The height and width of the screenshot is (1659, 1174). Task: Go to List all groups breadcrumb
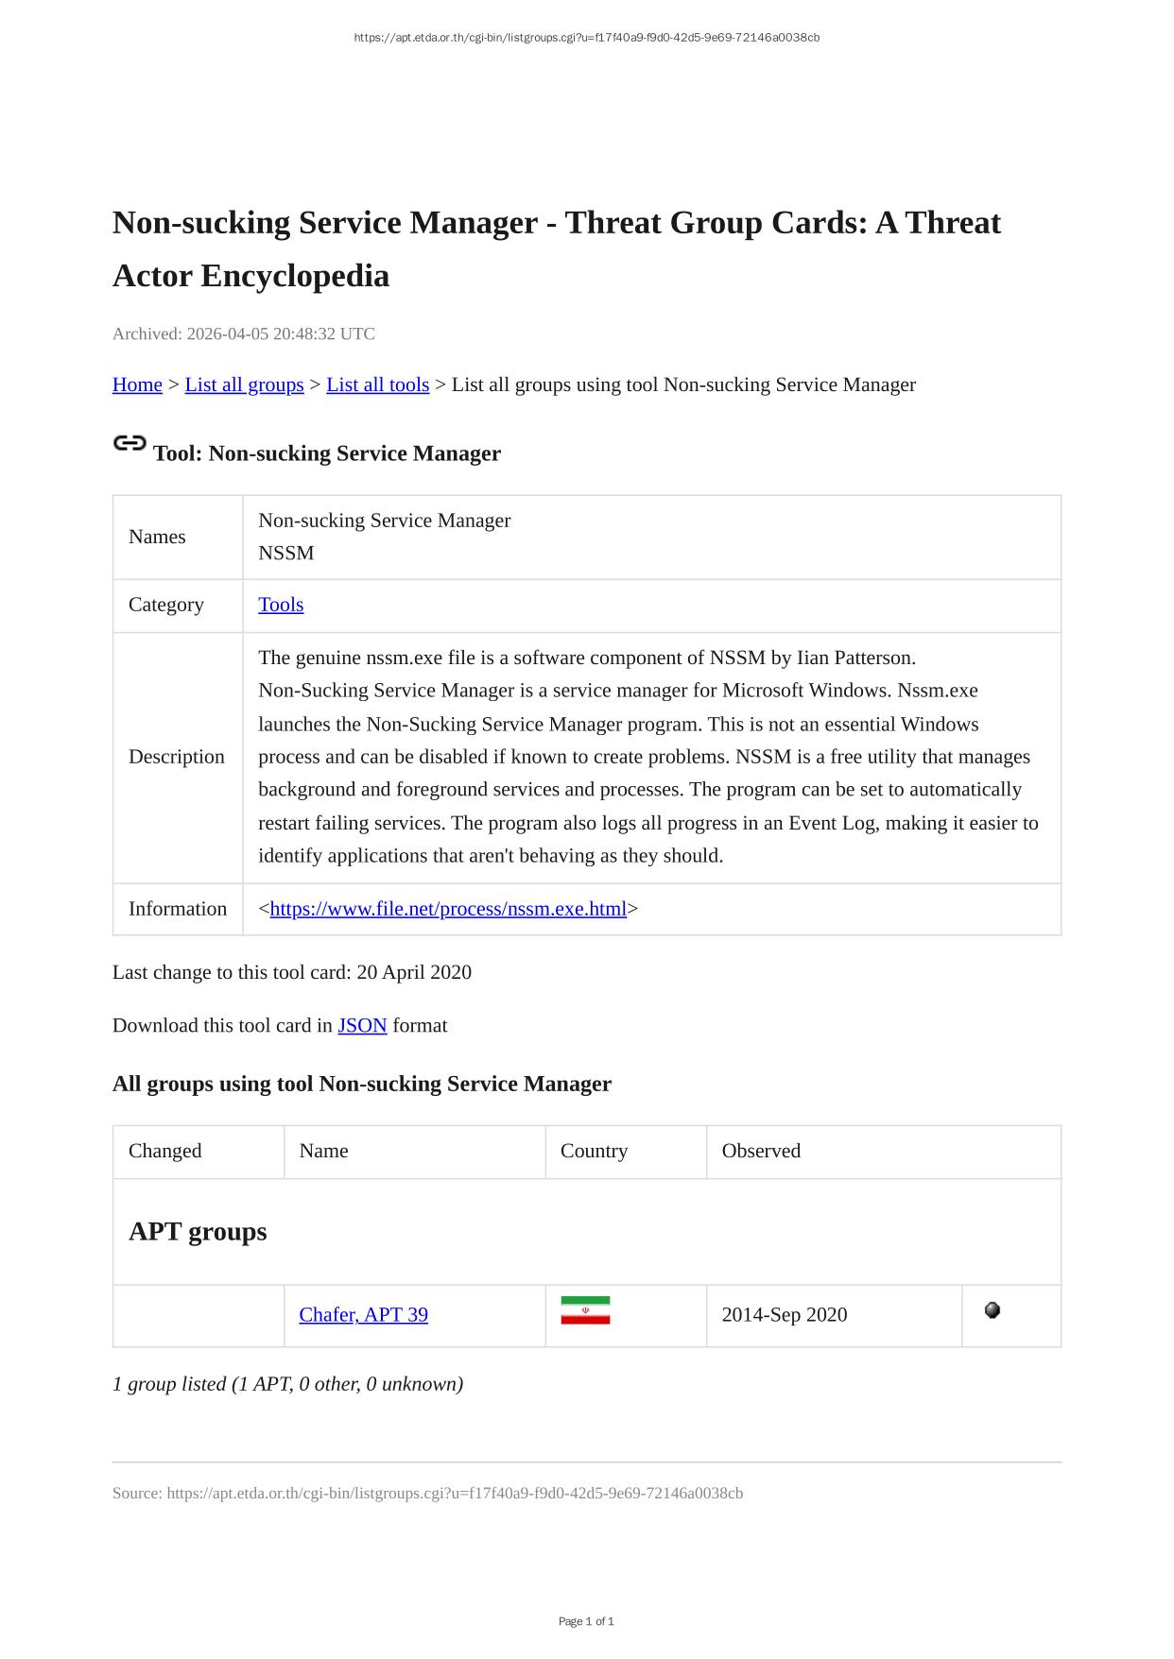point(244,385)
